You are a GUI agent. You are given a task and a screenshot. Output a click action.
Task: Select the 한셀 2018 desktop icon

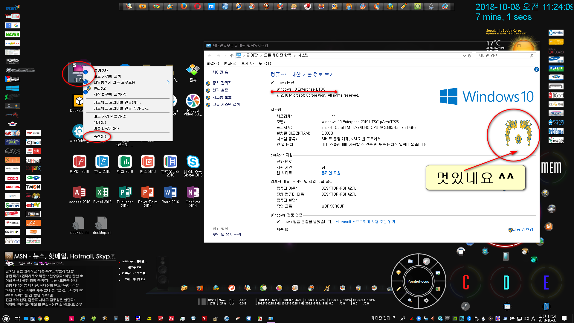[125, 164]
